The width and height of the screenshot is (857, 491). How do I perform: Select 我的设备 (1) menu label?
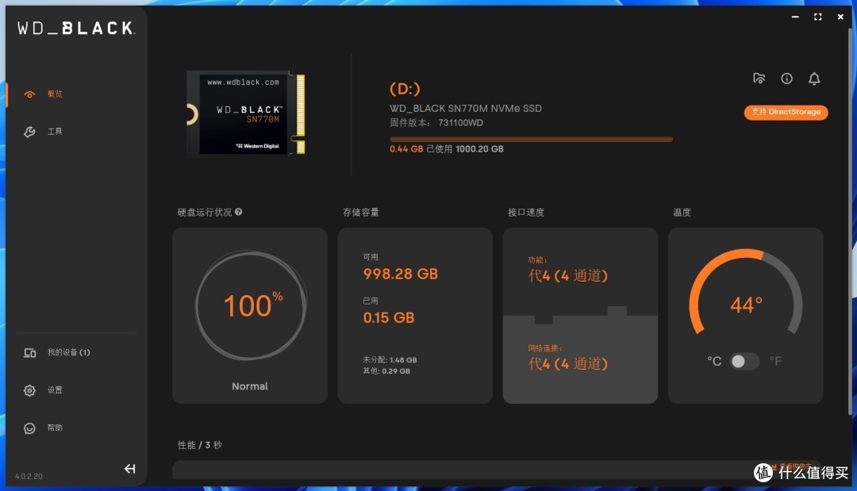point(69,352)
